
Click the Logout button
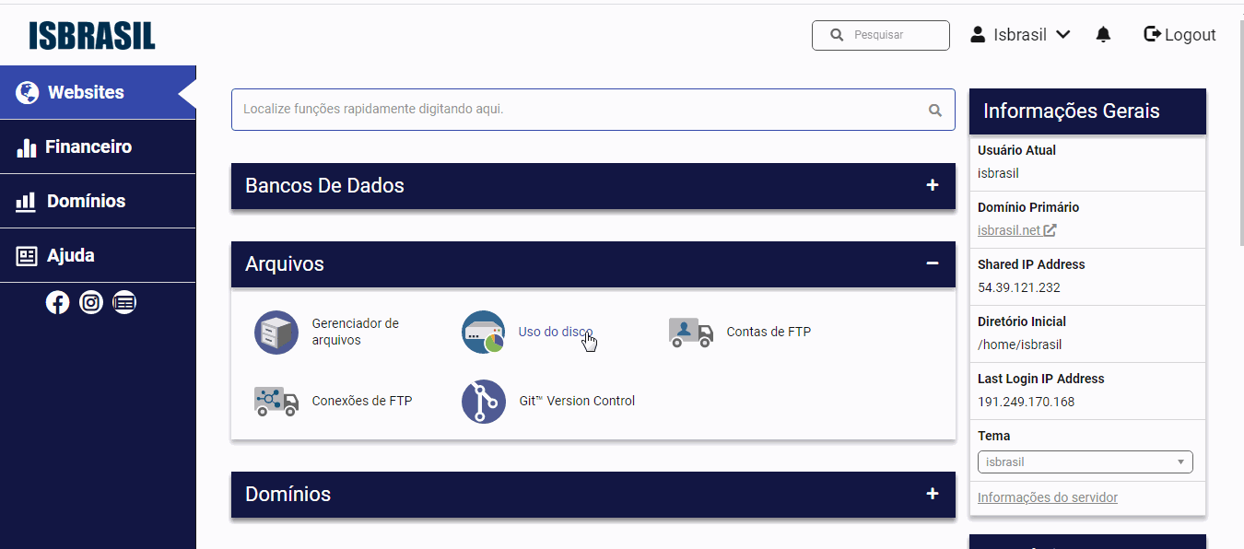click(1179, 34)
